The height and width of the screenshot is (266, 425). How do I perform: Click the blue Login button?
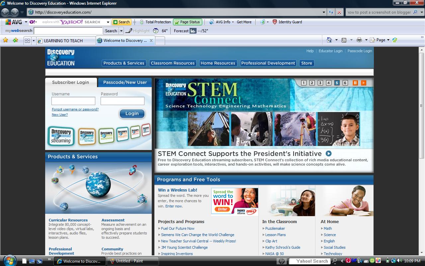(x=132, y=113)
